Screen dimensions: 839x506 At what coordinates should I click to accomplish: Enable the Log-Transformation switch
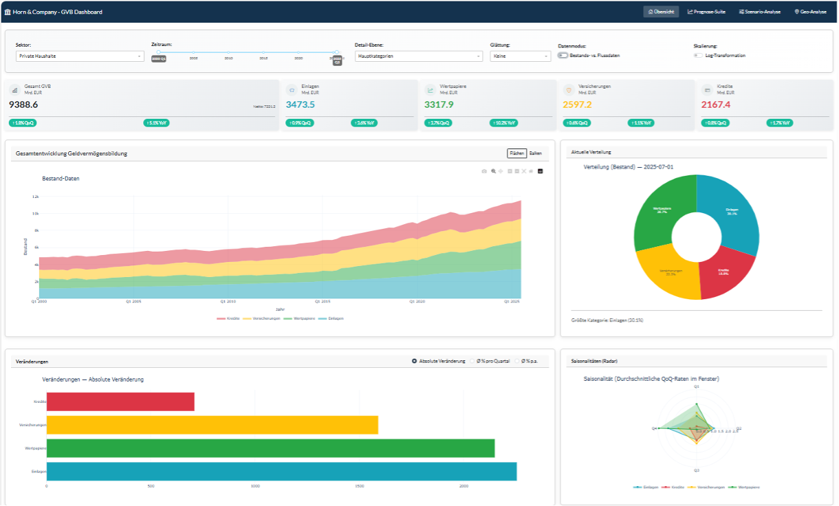(698, 56)
